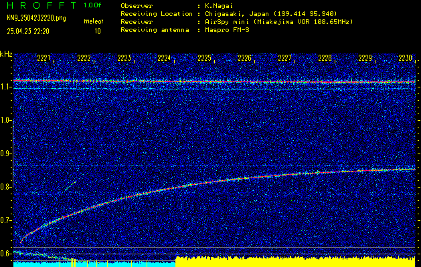Click the kHz axis unit label
Image resolution: width=421 pixels, height=267 pixels.
[6, 54]
